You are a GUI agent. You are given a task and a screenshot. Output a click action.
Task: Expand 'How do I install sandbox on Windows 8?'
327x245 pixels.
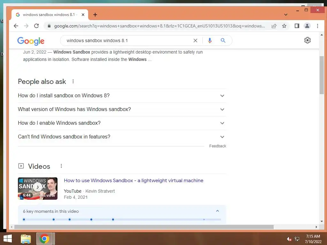122,96
